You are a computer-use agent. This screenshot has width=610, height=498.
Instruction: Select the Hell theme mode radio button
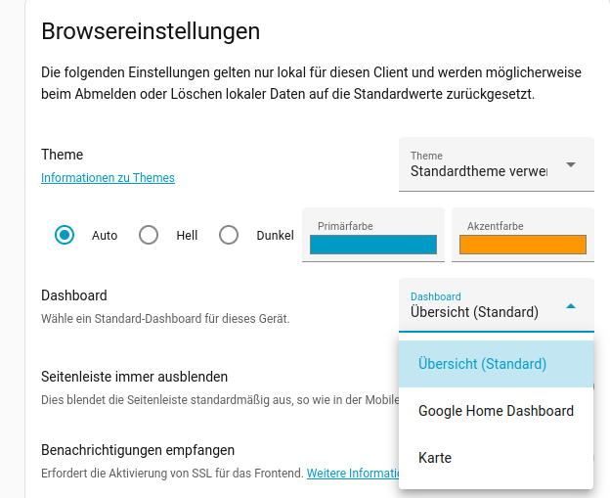point(149,235)
